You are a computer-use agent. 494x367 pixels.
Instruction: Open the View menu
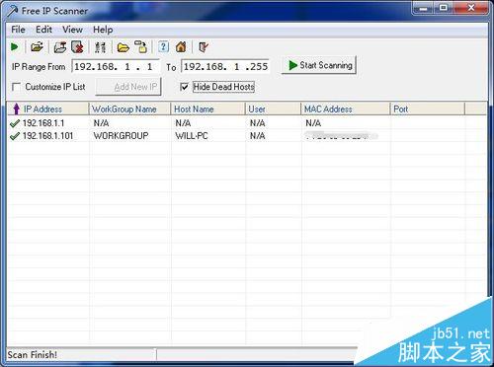pos(72,30)
